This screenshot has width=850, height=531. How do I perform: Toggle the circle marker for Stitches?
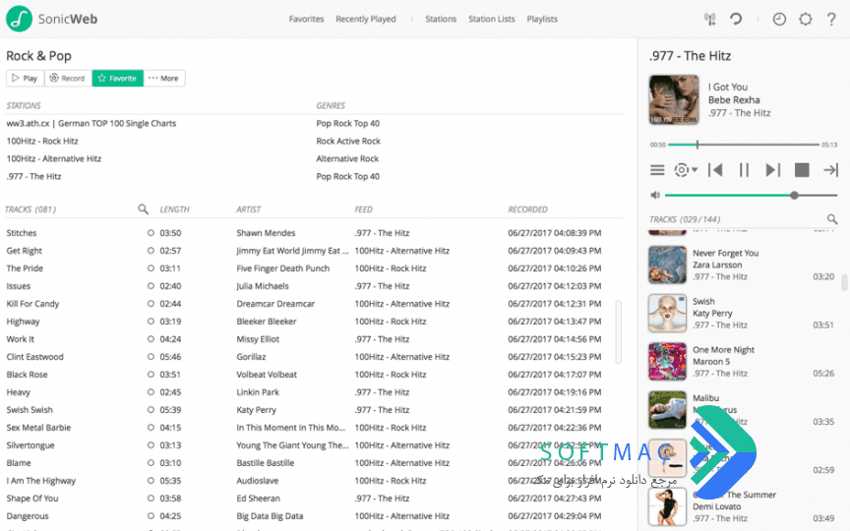pos(151,233)
